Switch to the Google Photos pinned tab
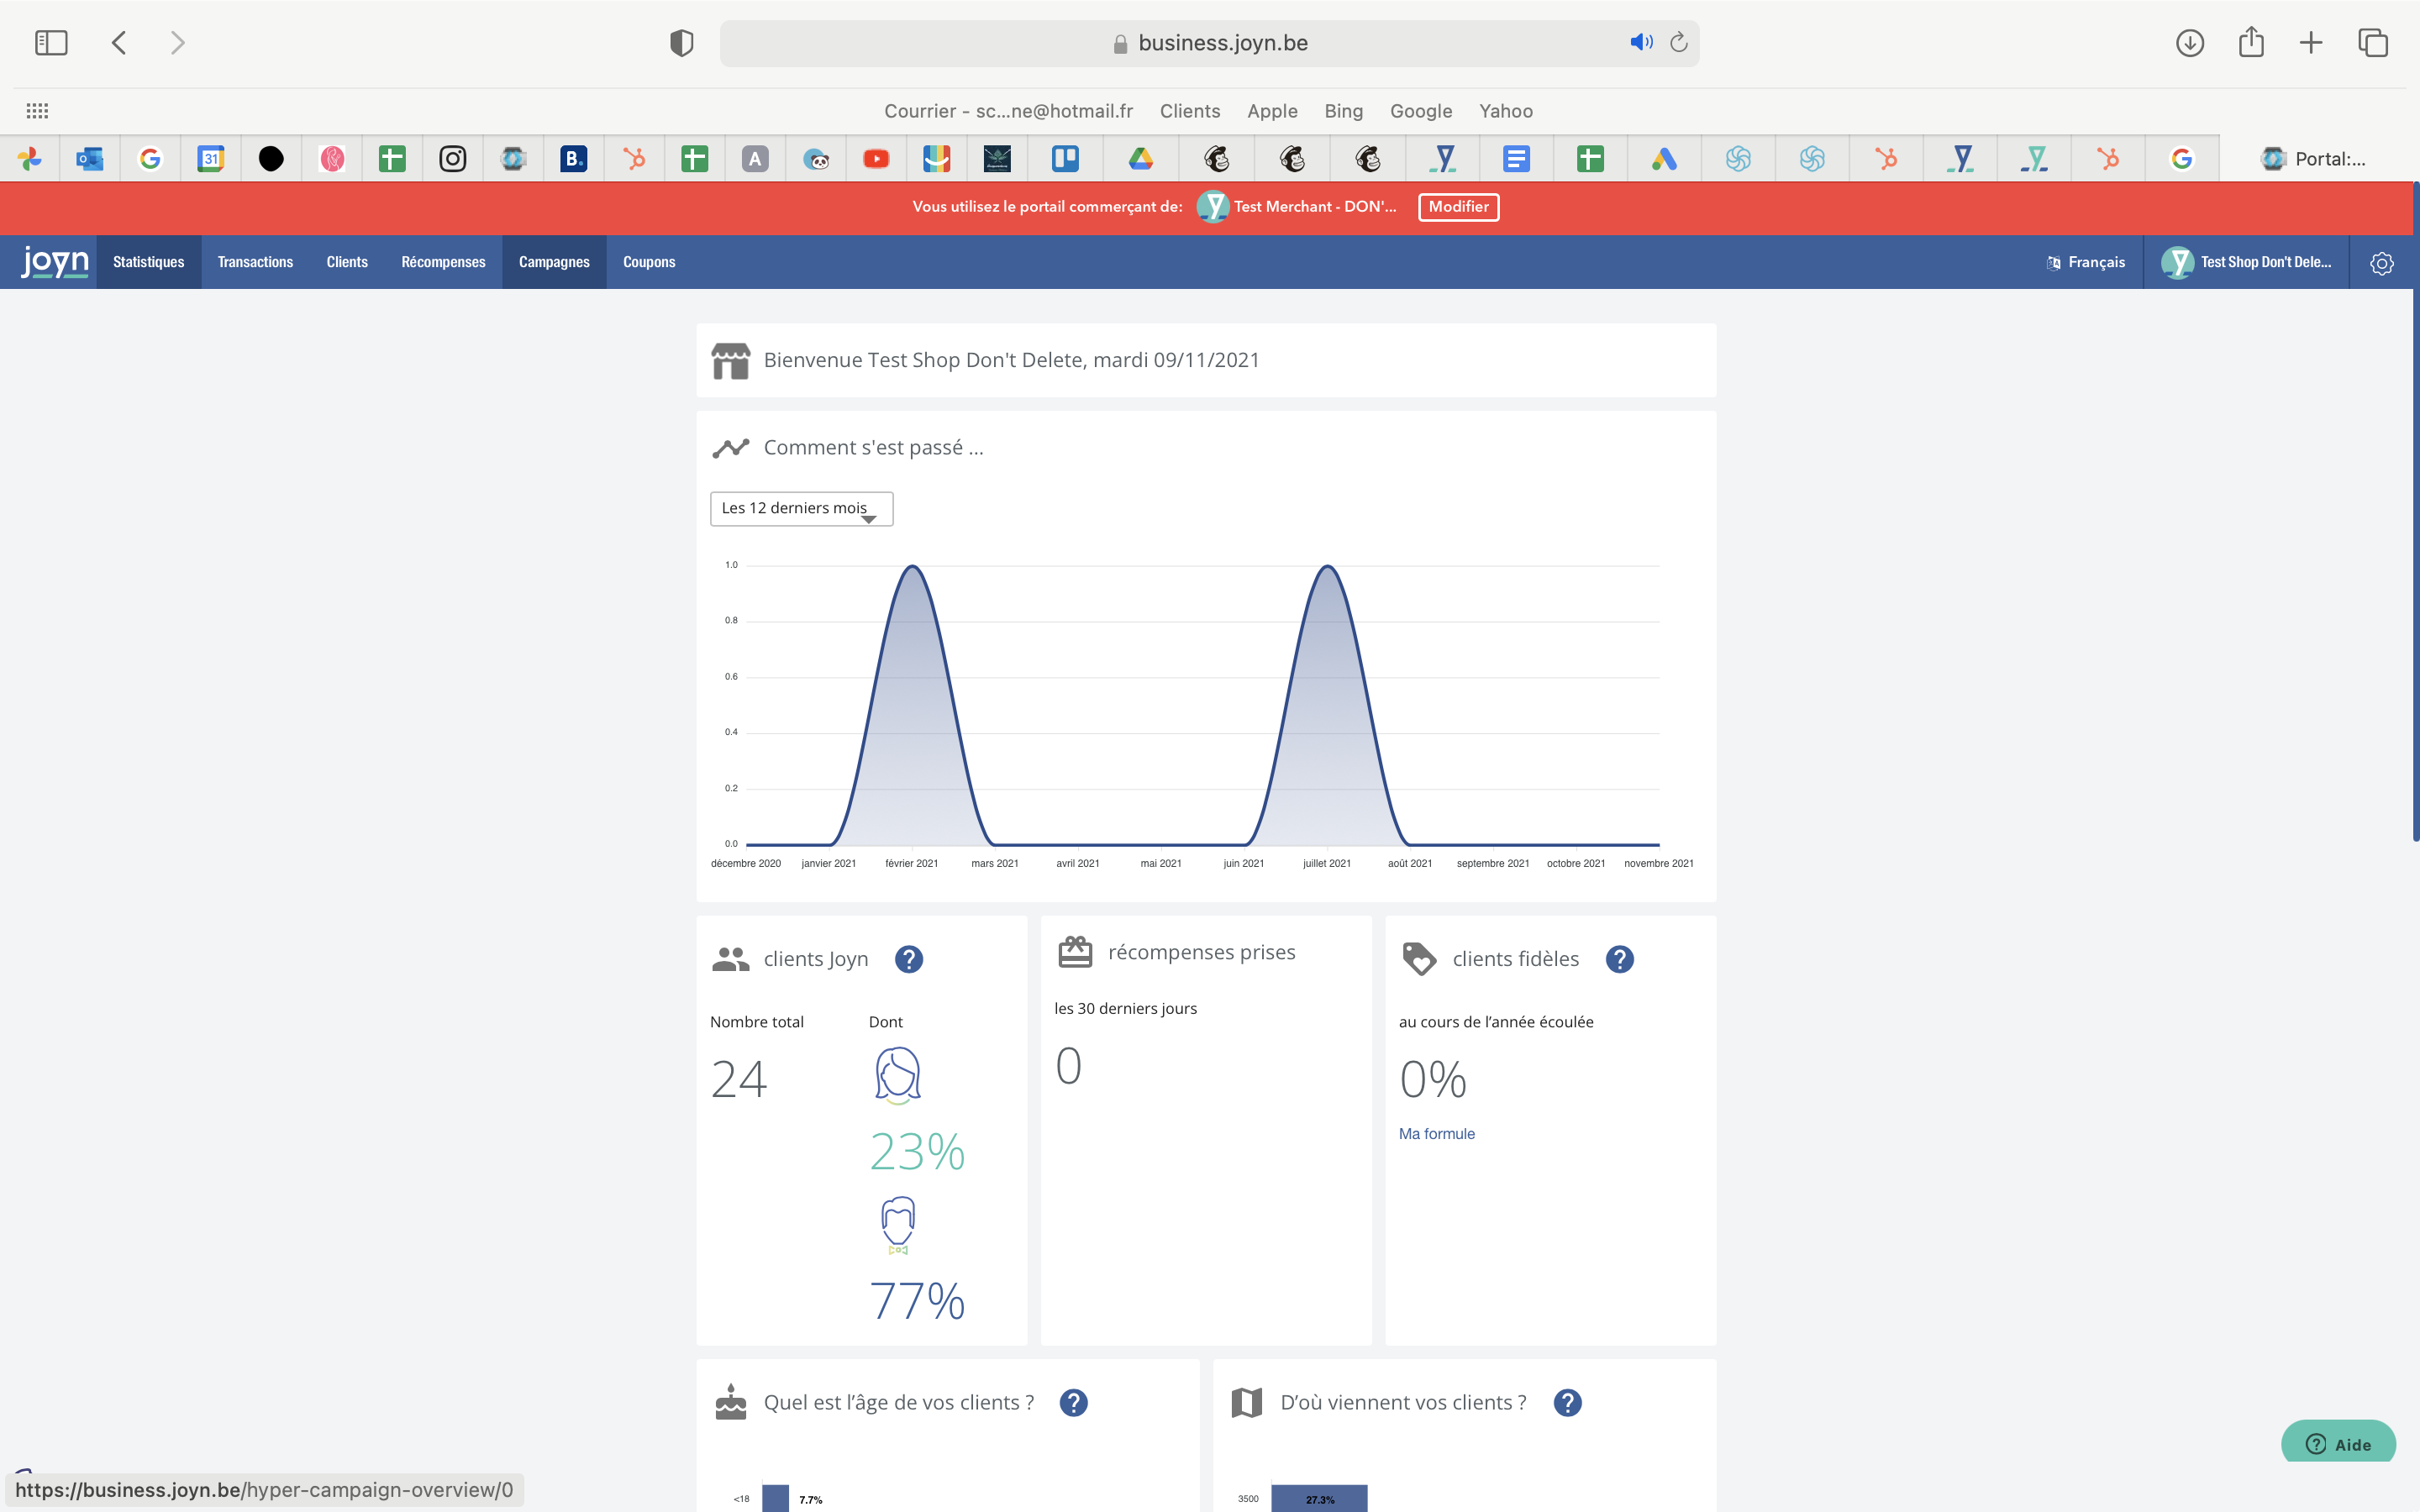This screenshot has width=2420, height=1512. (x=30, y=159)
